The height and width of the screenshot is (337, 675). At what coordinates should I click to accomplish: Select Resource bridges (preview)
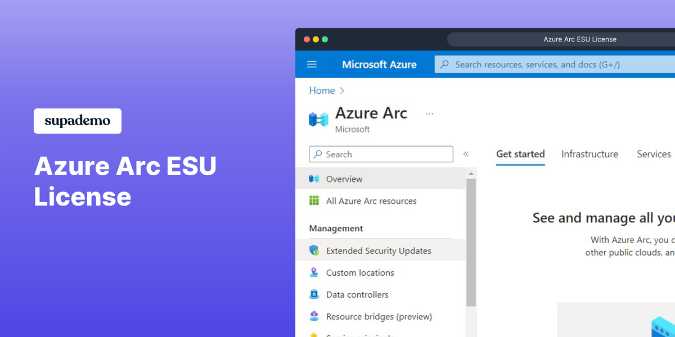click(379, 316)
